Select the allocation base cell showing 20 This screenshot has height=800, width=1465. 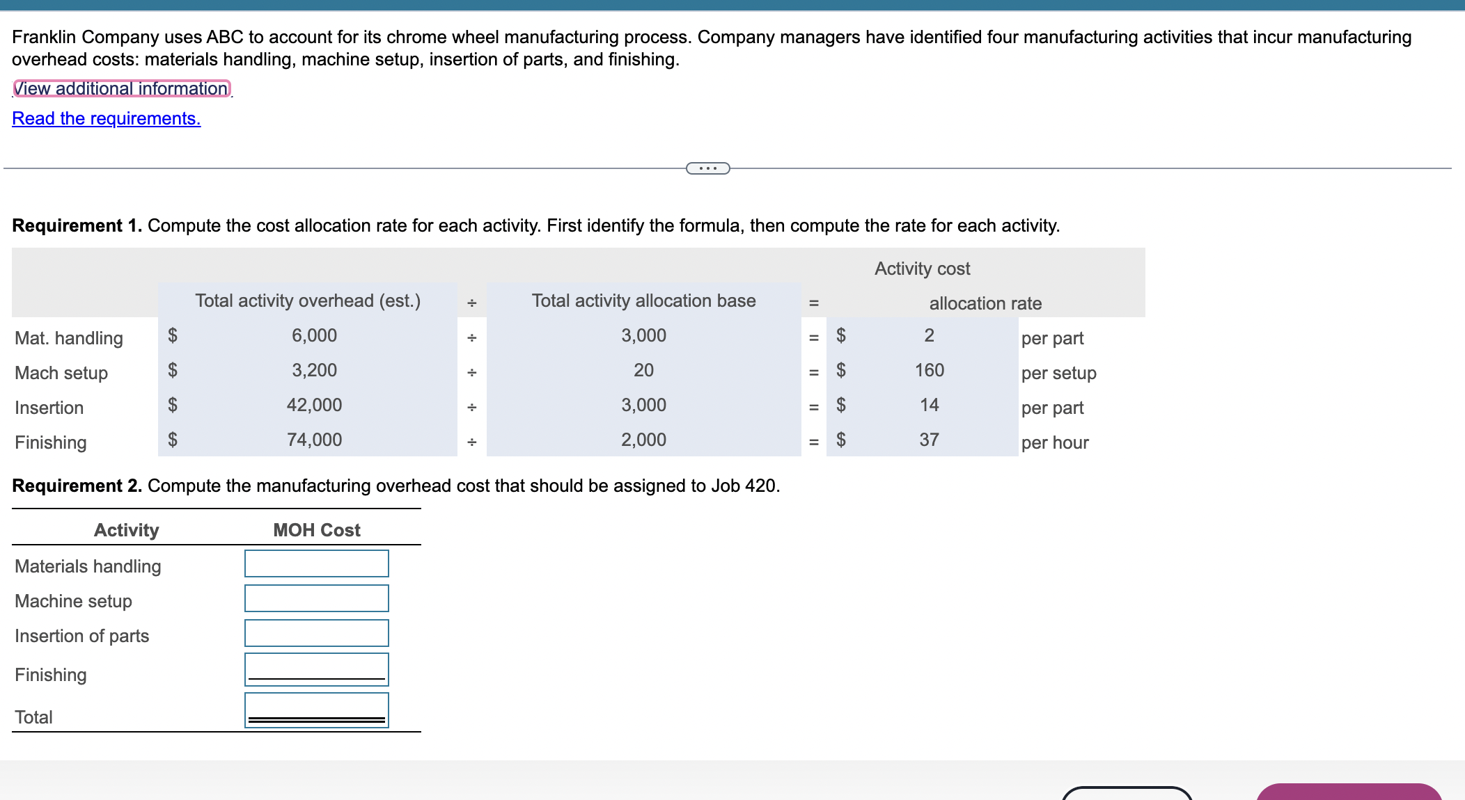643,371
